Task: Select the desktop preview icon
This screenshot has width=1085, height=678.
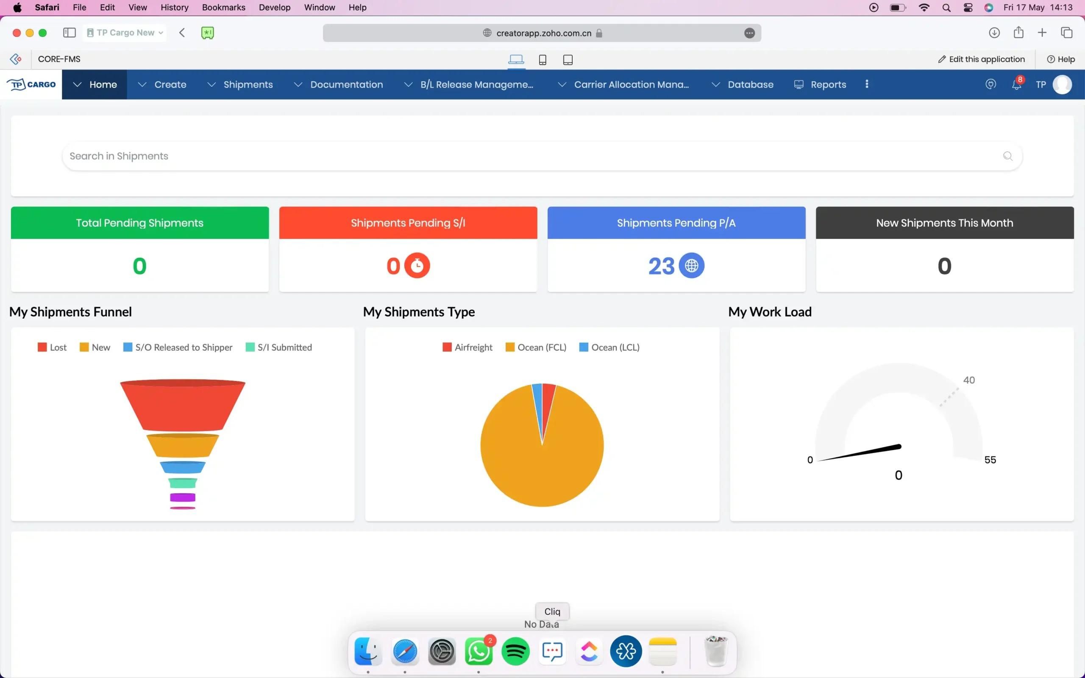Action: (x=516, y=59)
